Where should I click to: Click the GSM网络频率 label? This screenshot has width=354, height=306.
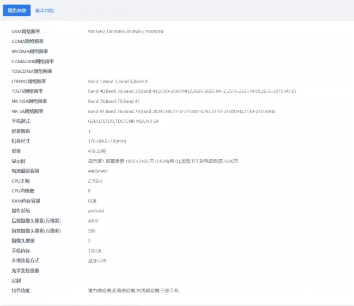[26, 32]
